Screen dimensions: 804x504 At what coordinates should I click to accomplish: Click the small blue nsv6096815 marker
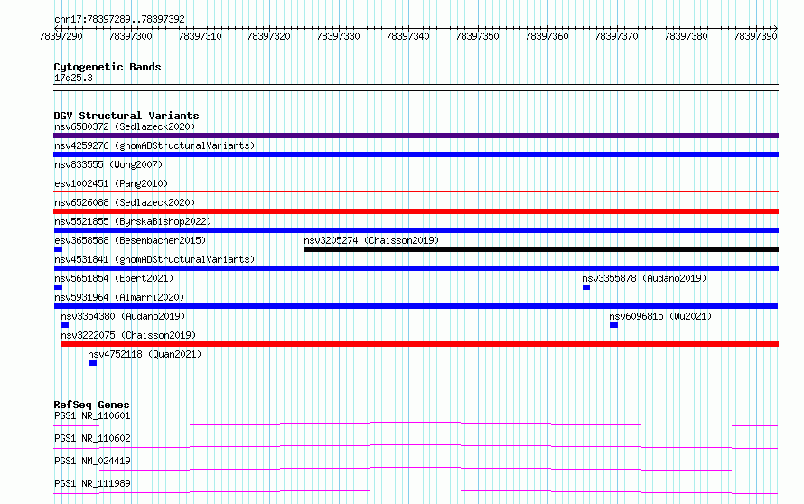[x=613, y=325]
